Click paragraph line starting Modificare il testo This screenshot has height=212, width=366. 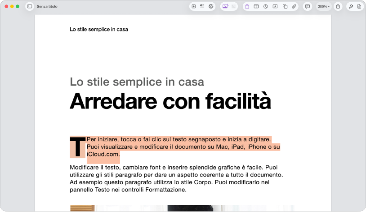(x=174, y=168)
